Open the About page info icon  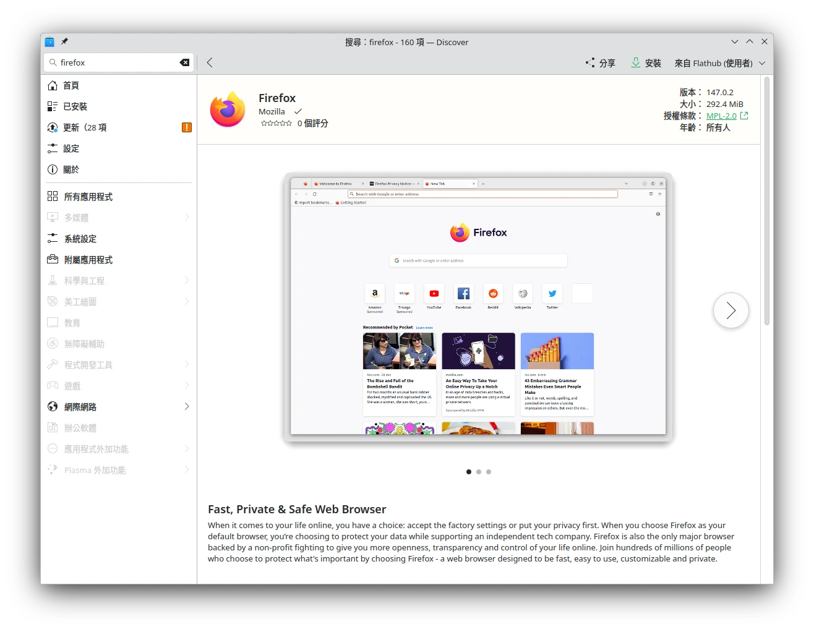pyautogui.click(x=53, y=169)
